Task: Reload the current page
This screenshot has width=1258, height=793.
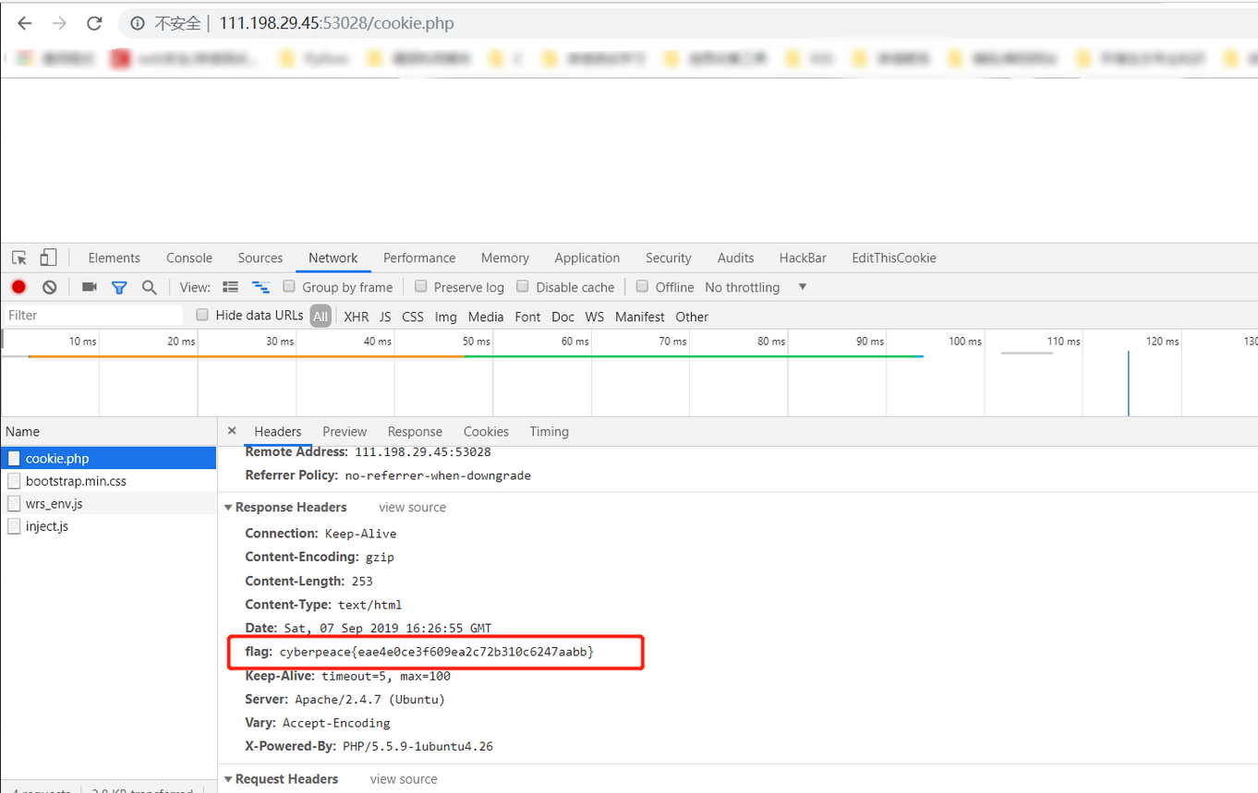Action: pos(93,23)
